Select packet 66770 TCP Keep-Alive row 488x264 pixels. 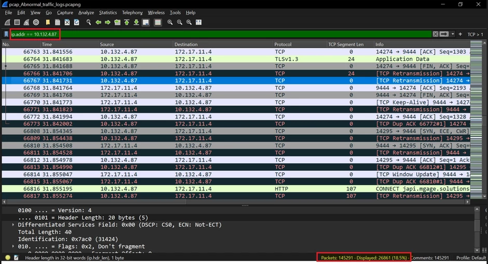pos(236,102)
